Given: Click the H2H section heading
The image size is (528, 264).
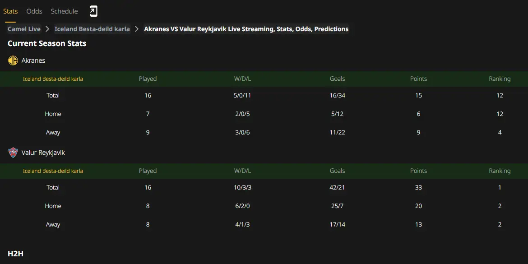Looking at the screenshot, I should (15, 254).
